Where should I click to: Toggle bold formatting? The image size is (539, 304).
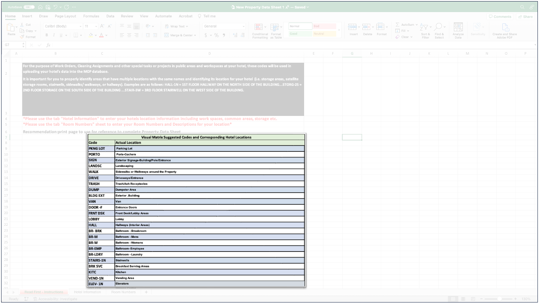pyautogui.click(x=47, y=35)
